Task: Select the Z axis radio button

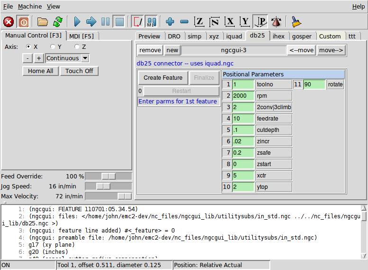Action: [77, 47]
